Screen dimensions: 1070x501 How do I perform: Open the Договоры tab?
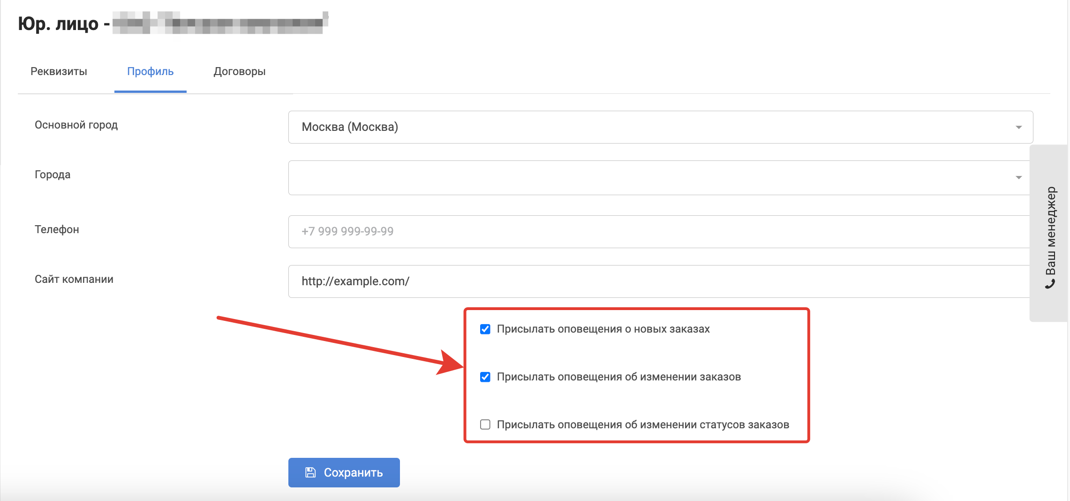tap(239, 71)
